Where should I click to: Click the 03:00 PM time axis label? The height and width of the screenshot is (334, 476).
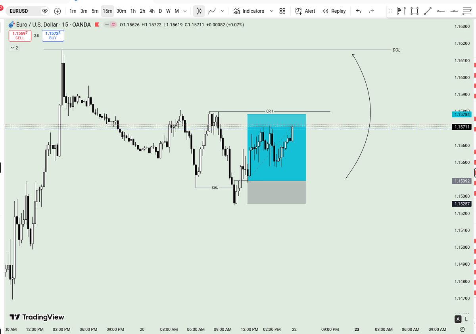point(61,330)
